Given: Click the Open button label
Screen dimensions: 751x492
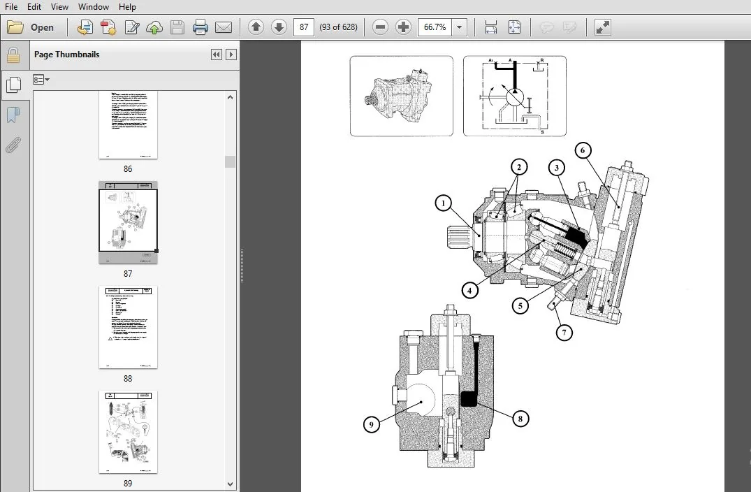Looking at the screenshot, I should [x=42, y=27].
